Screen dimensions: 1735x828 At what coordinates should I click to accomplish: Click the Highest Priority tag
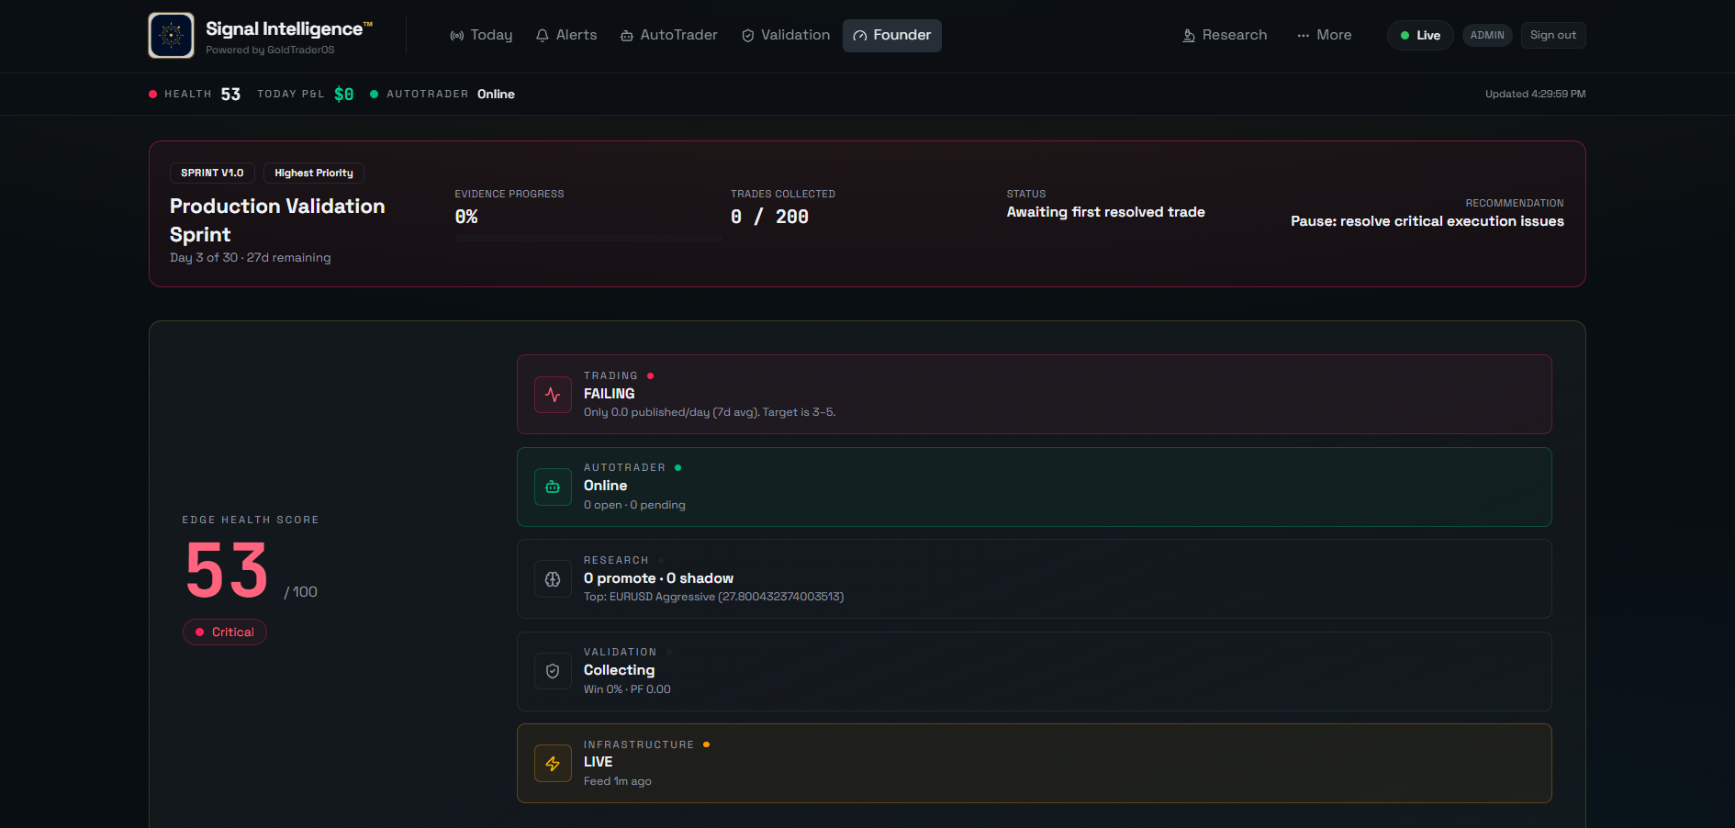(x=314, y=173)
